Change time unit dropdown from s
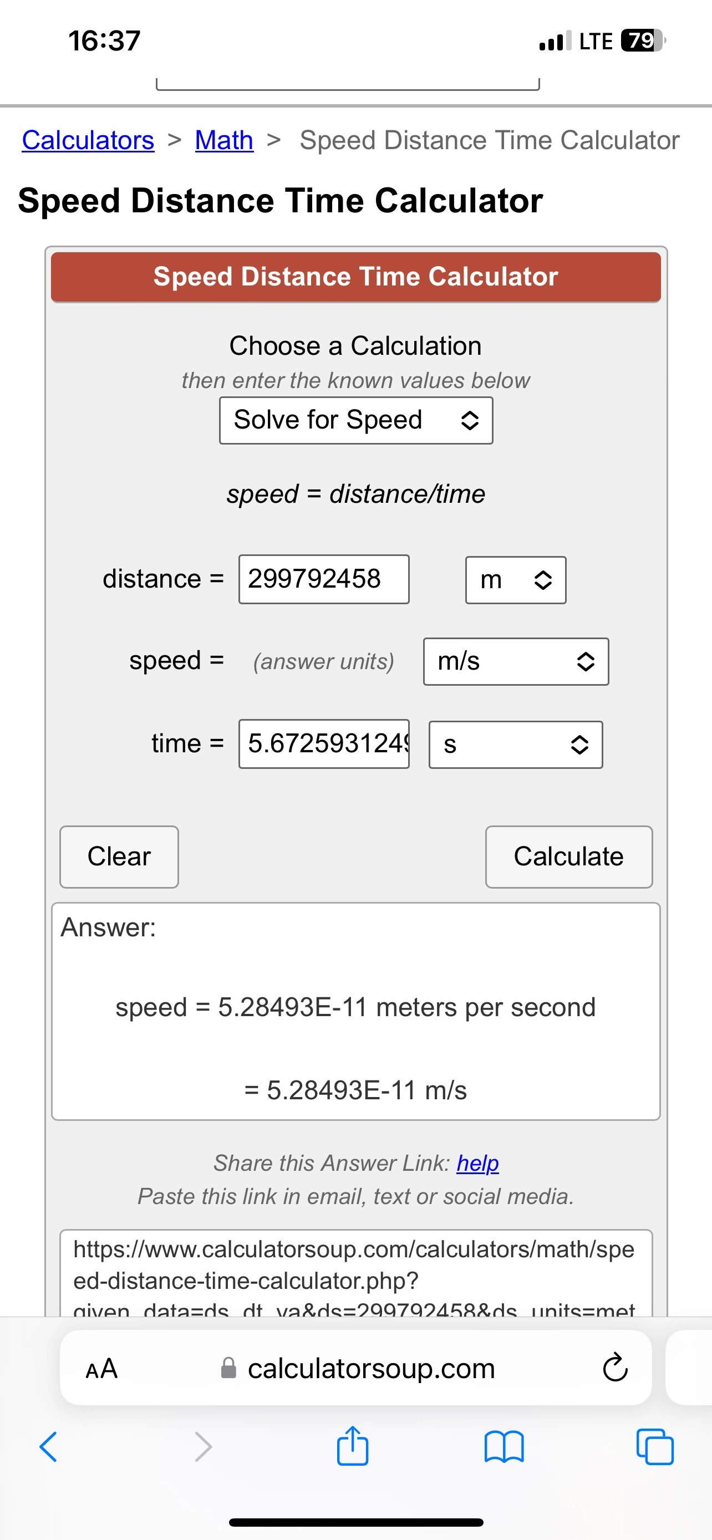Screen dimensions: 712x1540 tap(515, 744)
